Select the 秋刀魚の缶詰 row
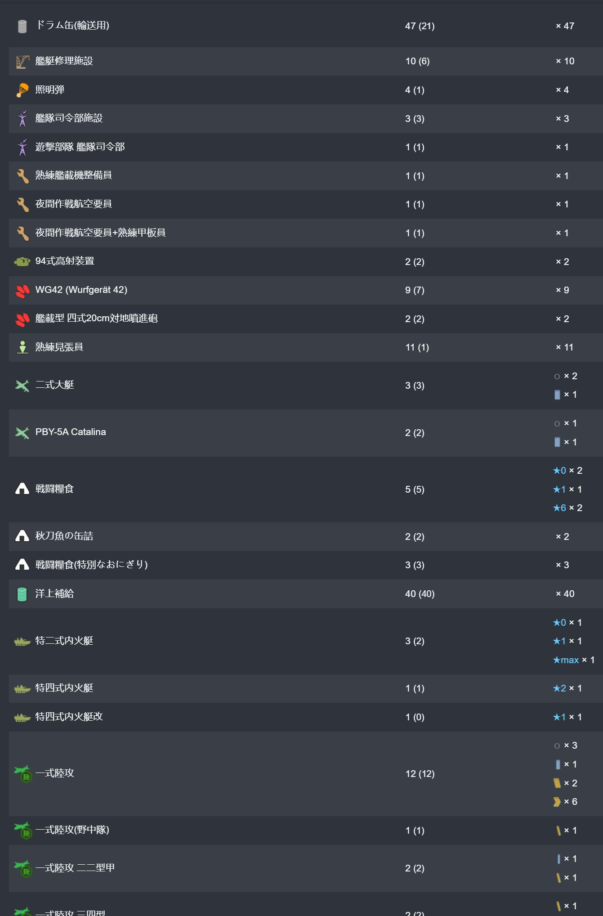Image resolution: width=603 pixels, height=916 pixels. (306, 537)
